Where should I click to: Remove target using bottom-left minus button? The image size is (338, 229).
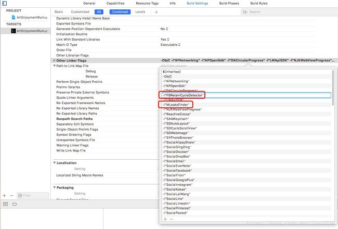11,196
